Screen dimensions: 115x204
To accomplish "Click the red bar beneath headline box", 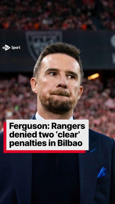I will 45,152.
